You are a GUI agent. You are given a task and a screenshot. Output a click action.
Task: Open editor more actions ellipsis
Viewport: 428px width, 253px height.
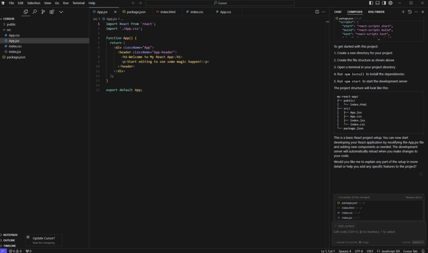324,12
